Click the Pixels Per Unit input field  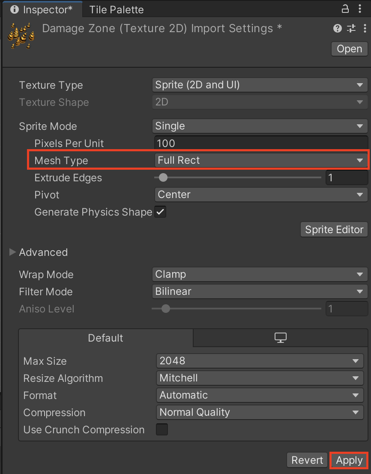coord(260,143)
